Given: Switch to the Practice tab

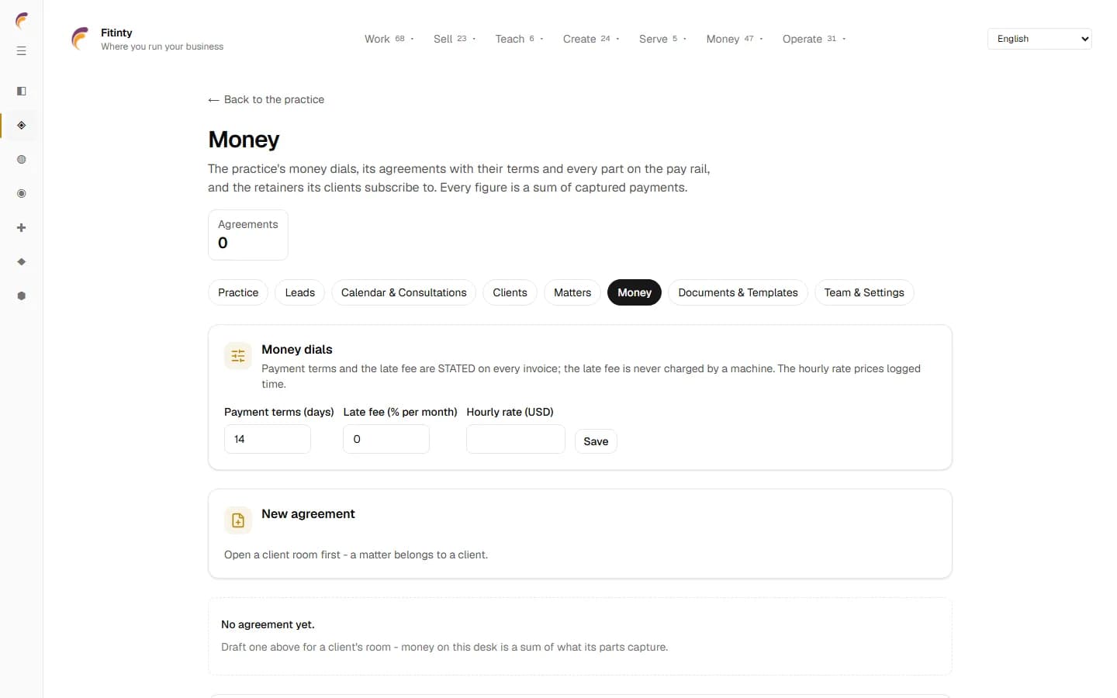Looking at the screenshot, I should (x=238, y=292).
